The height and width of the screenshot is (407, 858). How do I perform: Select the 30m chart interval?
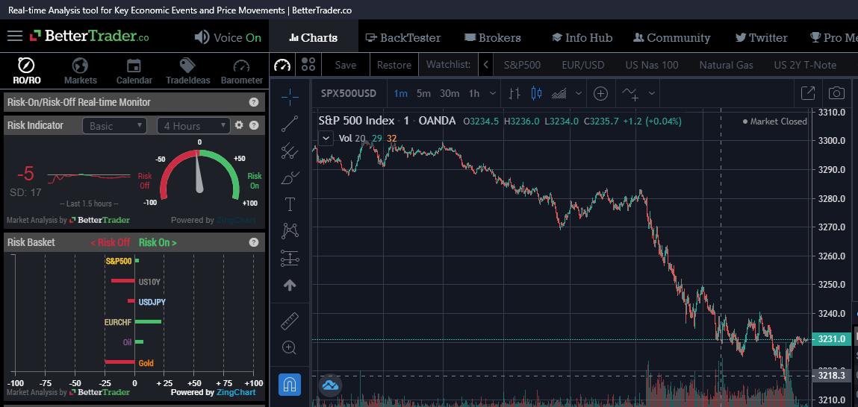click(450, 93)
